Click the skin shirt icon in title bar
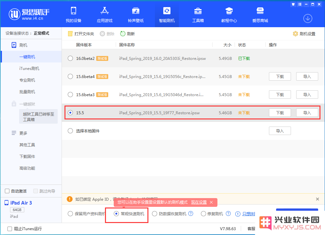This screenshot has width=325, height=235. tap(293, 4)
